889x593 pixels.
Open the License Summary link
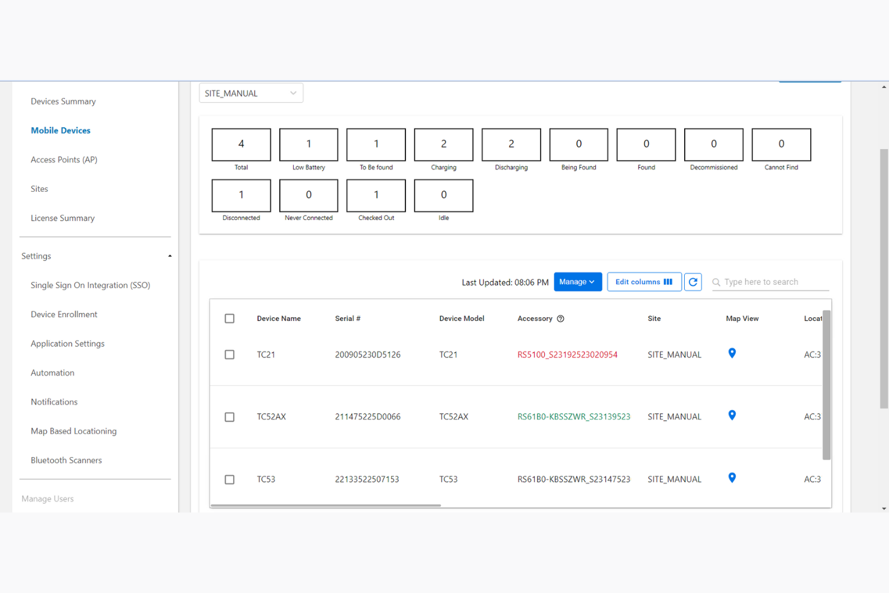coord(62,217)
